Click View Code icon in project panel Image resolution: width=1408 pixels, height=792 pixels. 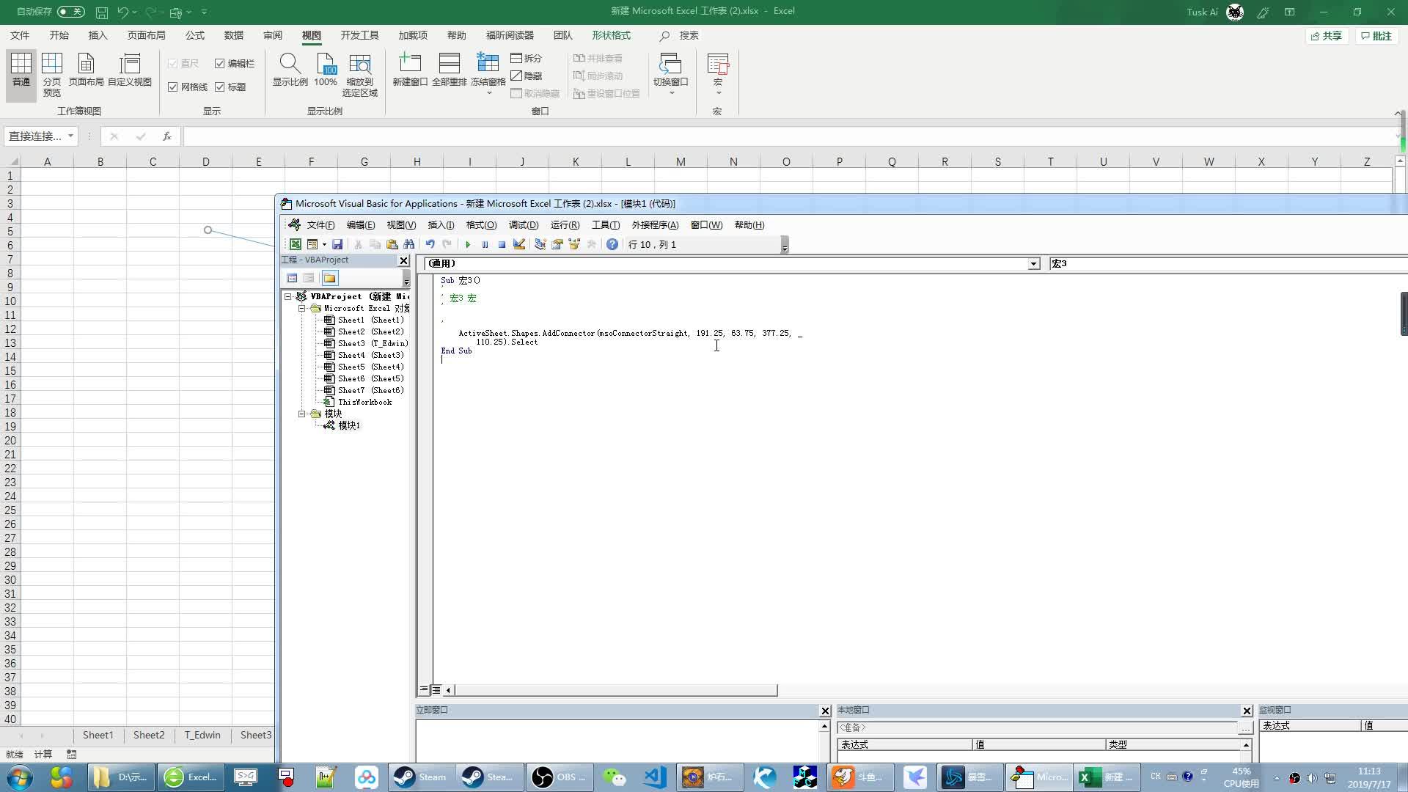pos(292,278)
